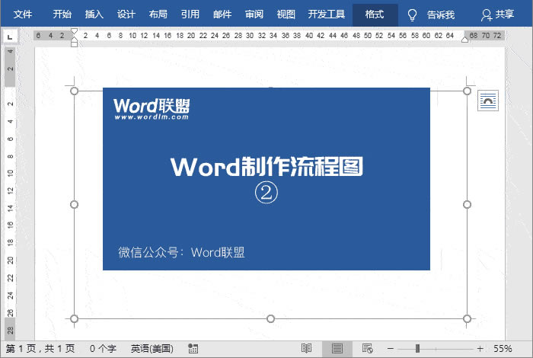Click the word count 0 个字

click(x=102, y=348)
